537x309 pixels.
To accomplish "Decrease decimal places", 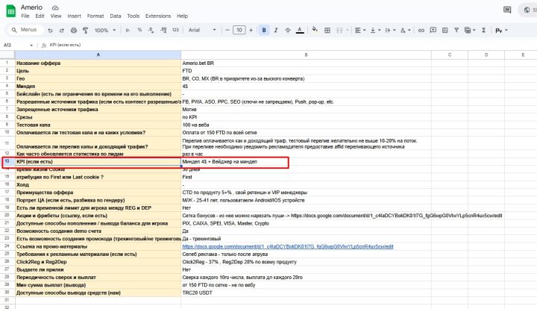I will click(151, 30).
